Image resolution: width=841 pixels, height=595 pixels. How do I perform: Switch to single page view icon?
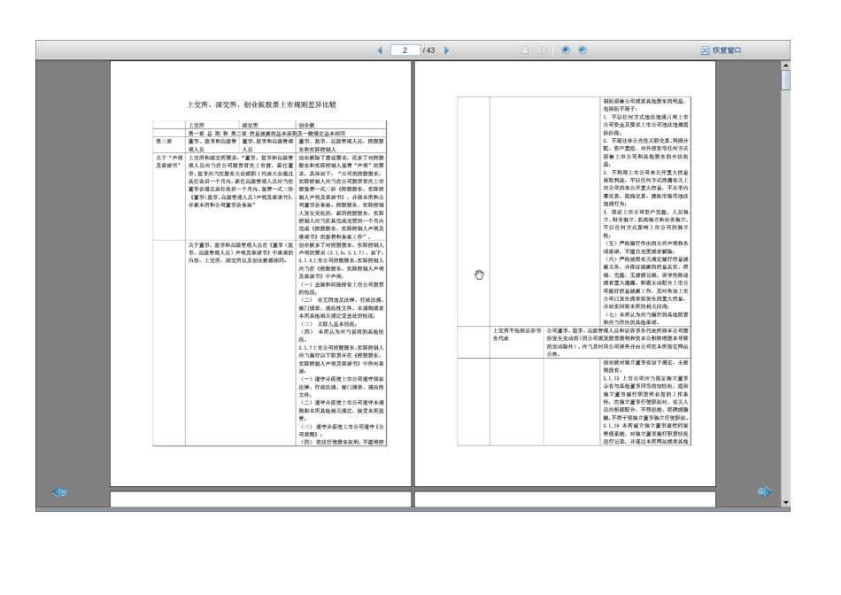pyautogui.click(x=526, y=50)
